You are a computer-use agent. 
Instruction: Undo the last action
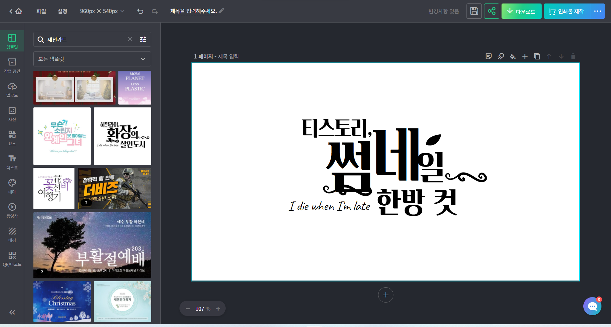pyautogui.click(x=140, y=11)
